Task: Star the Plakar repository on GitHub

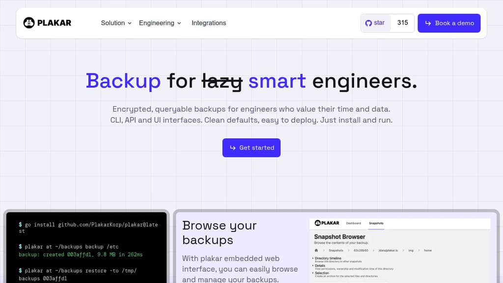Action: click(375, 23)
